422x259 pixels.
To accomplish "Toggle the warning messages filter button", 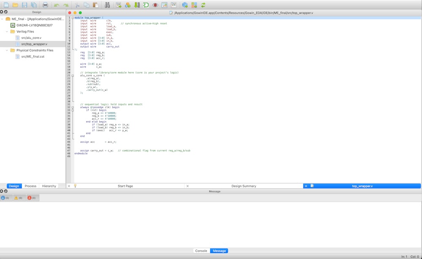I will [19, 198].
